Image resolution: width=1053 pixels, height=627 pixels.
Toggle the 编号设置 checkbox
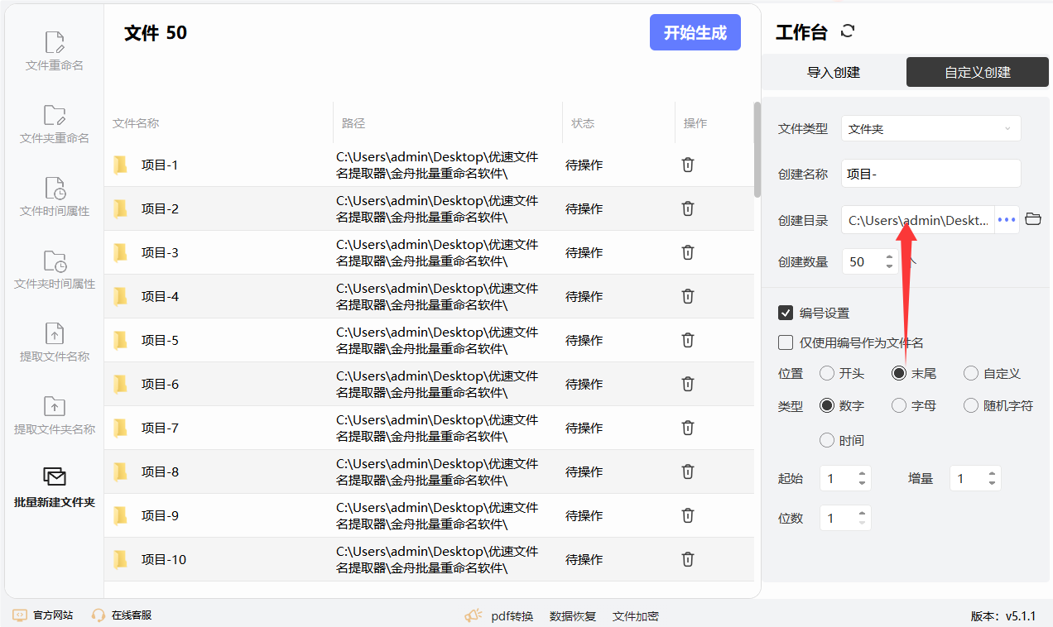click(786, 313)
